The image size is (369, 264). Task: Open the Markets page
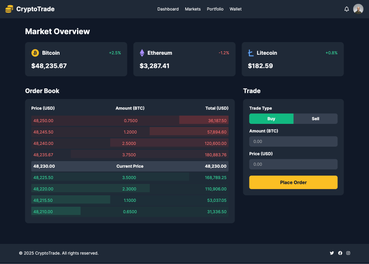(x=193, y=9)
